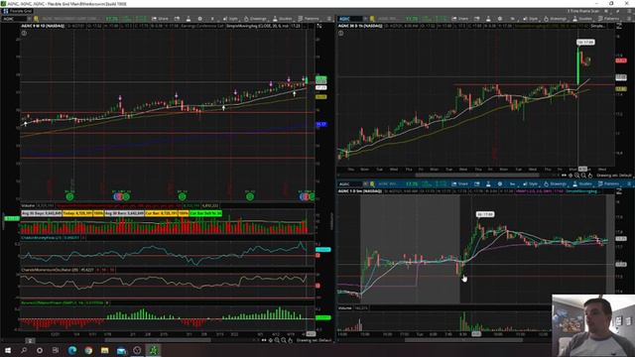Click the ChandeMomentumOscillator study label
635x357 pixels.
50,270
